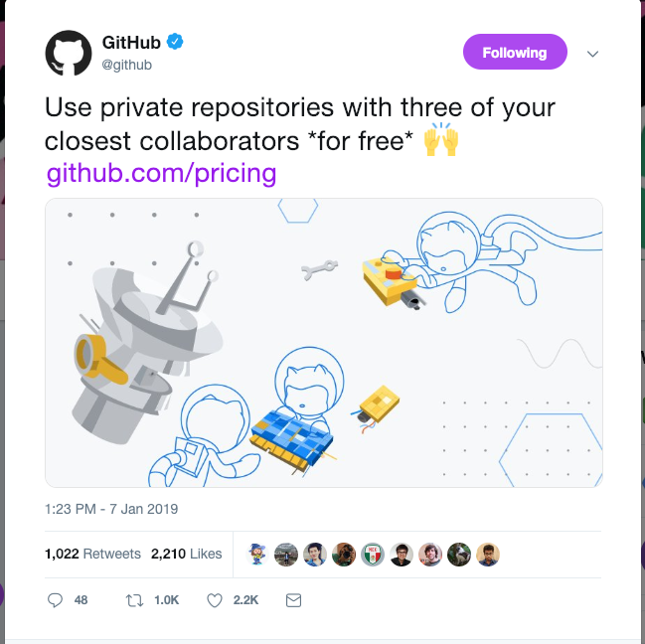The width and height of the screenshot is (645, 644).
Task: Click the 48 replies count
Action: [x=81, y=600]
